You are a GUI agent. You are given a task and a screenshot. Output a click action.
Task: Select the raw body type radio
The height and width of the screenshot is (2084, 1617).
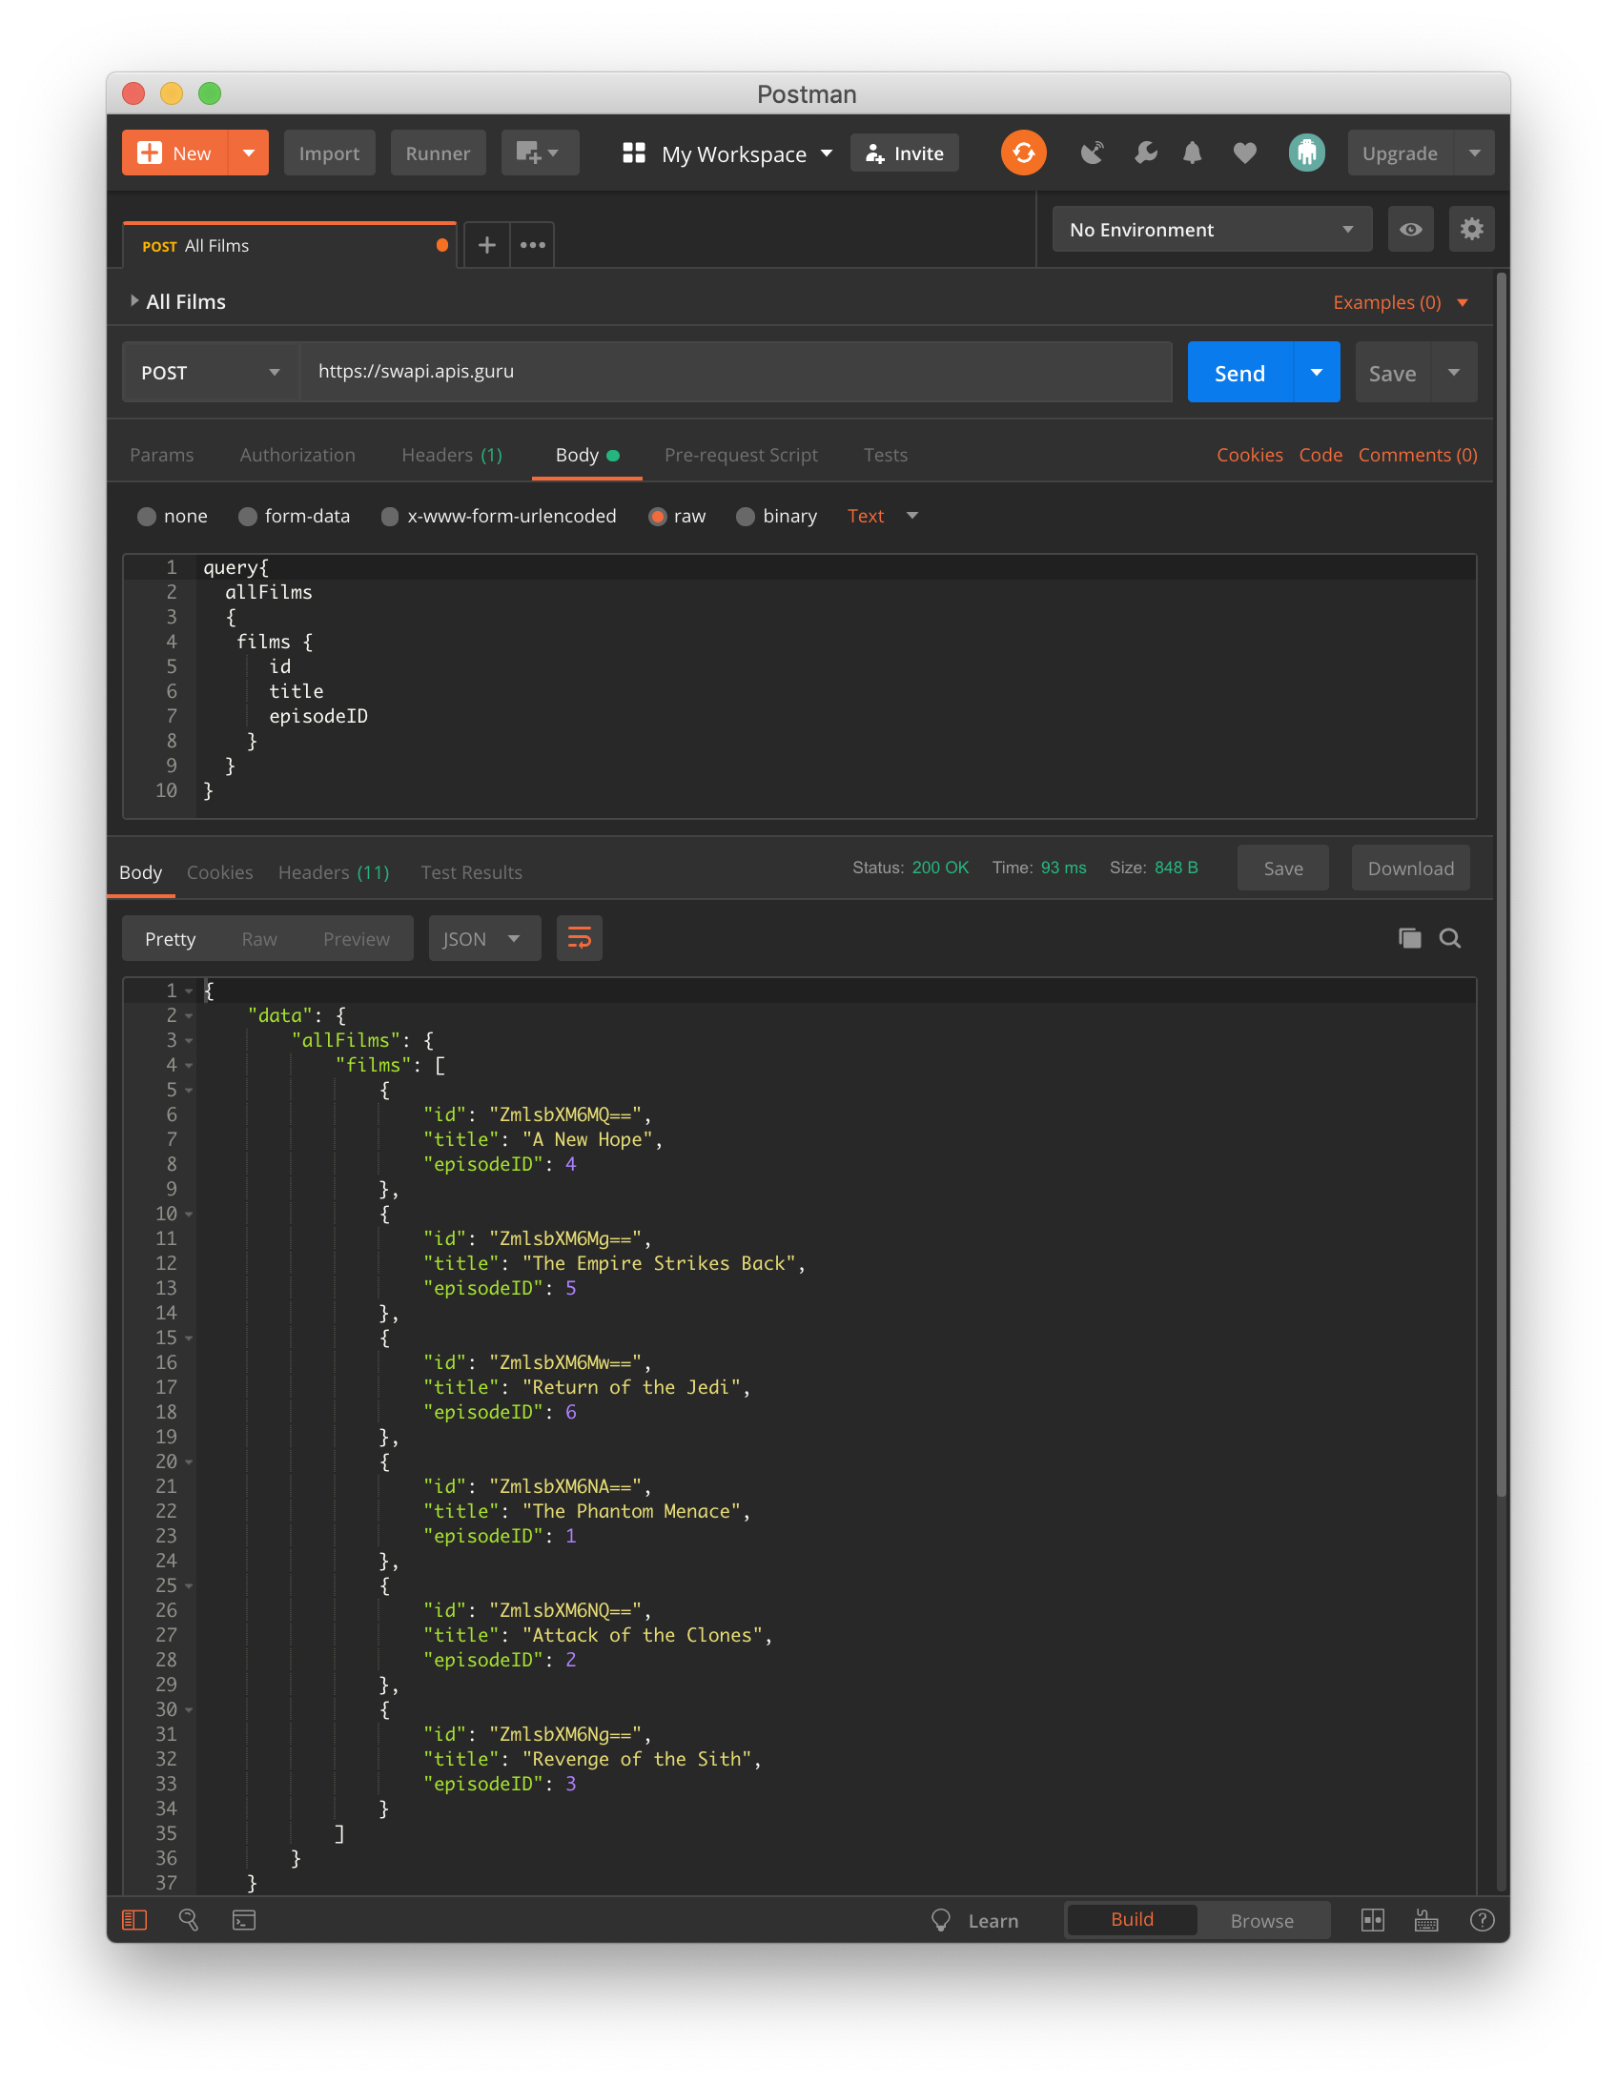[x=657, y=516]
